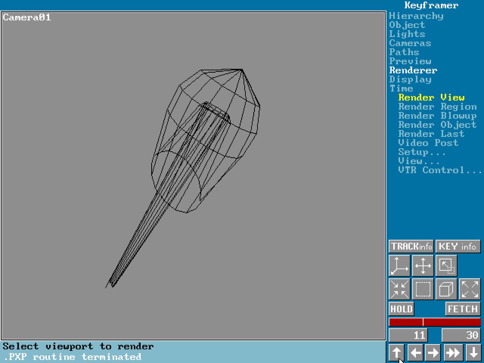The image size is (484, 363).
Task: Click the axis tripod icon
Action: tap(399, 265)
